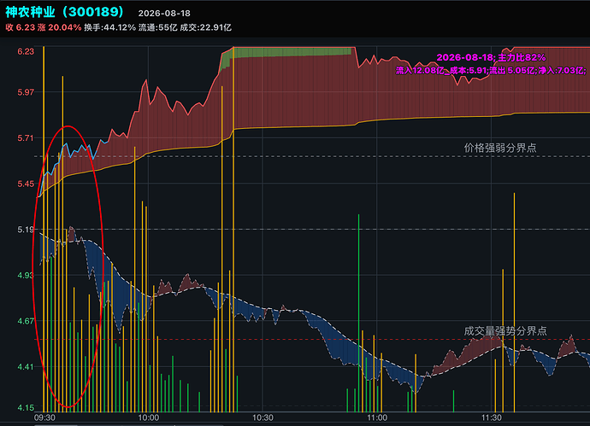Click the 5.45 price axis label
590x426 pixels.
tap(26, 184)
